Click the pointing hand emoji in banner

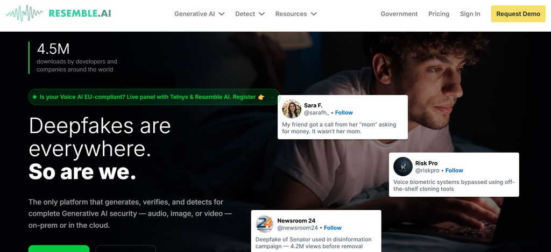[x=262, y=97]
